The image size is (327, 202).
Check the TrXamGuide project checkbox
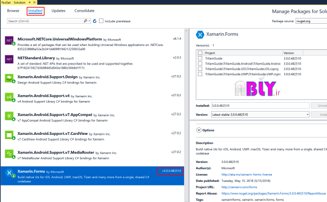[x=200, y=58]
